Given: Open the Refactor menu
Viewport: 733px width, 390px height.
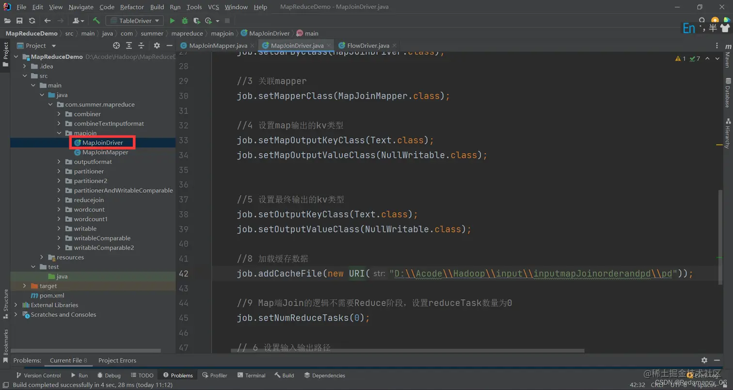Looking at the screenshot, I should [x=132, y=7].
